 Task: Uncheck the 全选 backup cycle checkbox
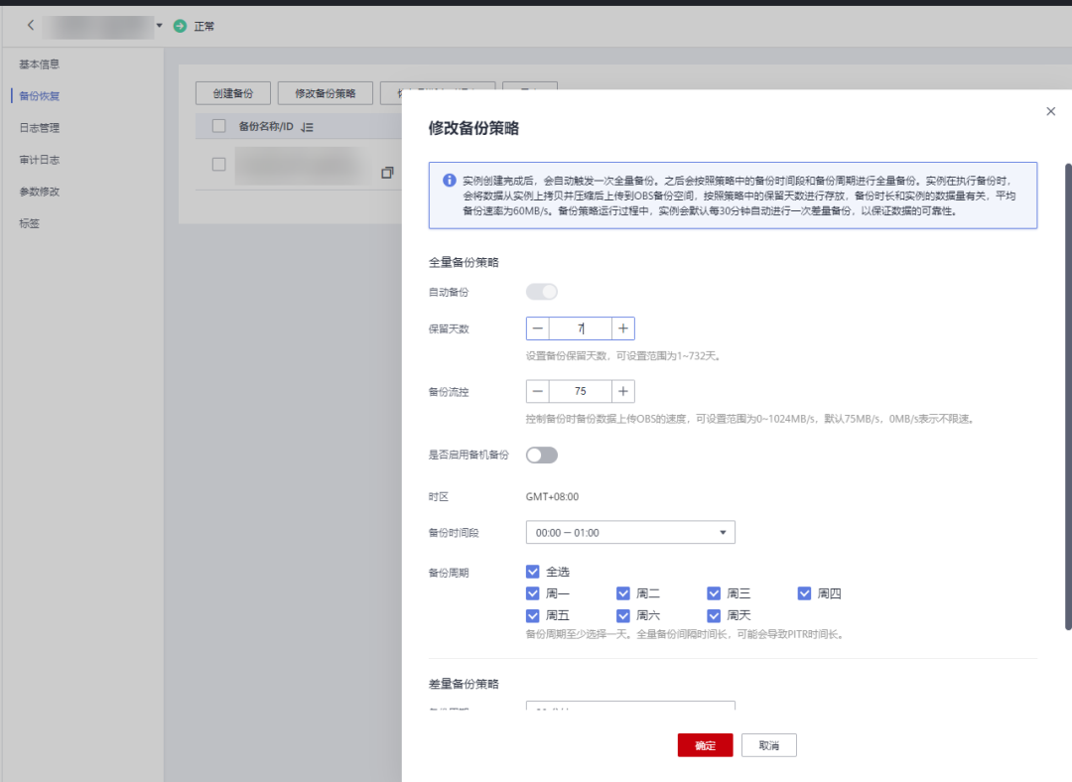point(533,571)
